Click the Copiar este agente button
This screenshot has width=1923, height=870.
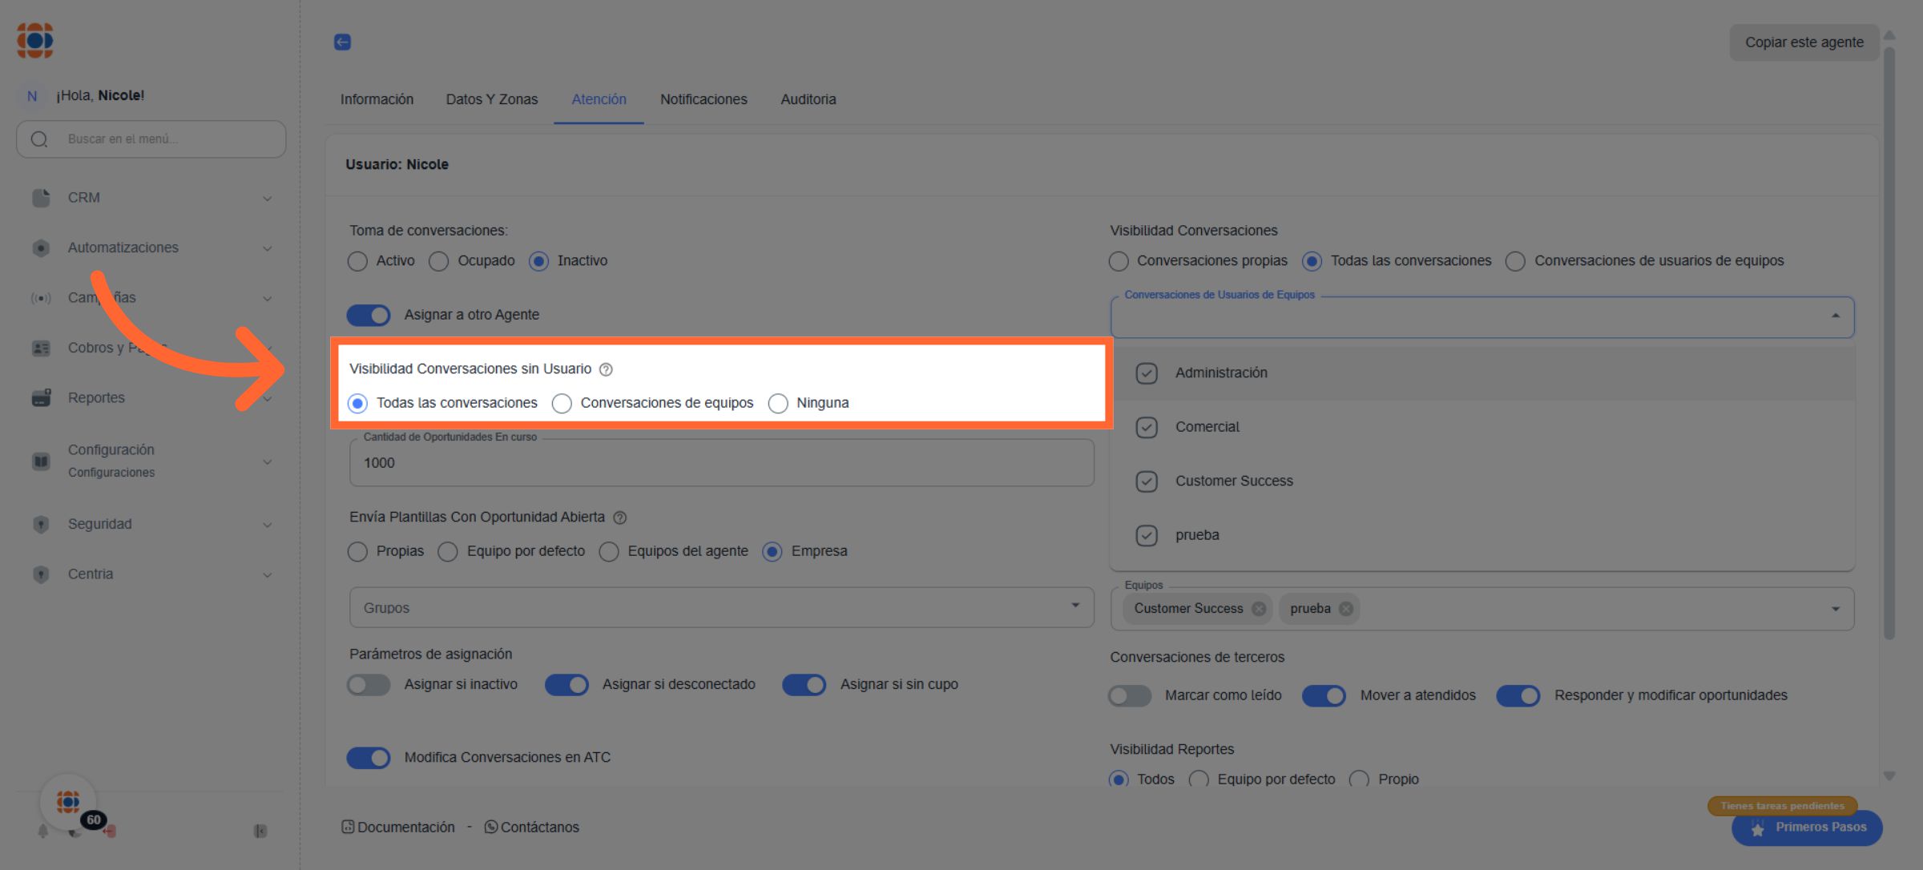click(x=1804, y=42)
